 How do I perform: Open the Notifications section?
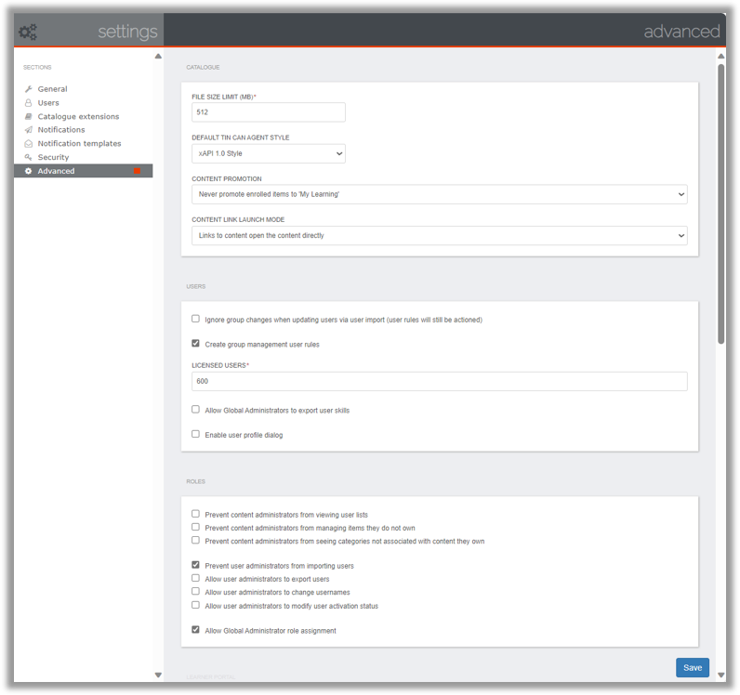[61, 129]
